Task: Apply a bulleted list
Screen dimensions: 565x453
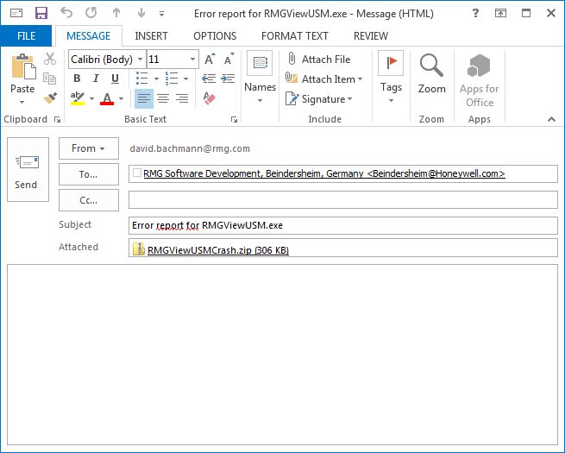Action: click(x=142, y=79)
